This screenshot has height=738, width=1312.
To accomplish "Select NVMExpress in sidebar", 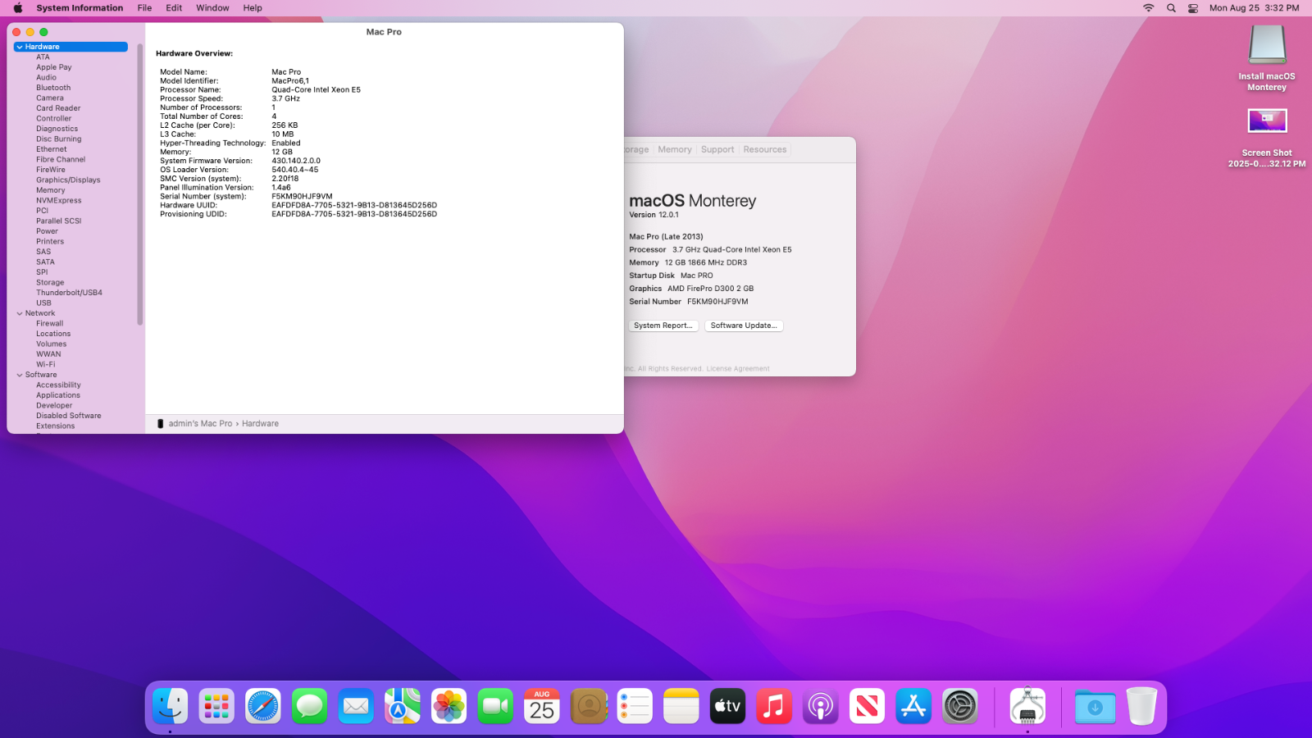I will (58, 200).
